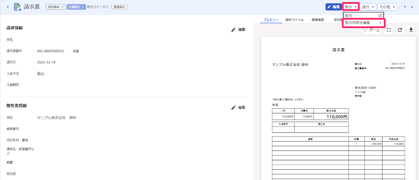Click the blue 編集 button in the header
419x180 pixels.
click(x=333, y=7)
